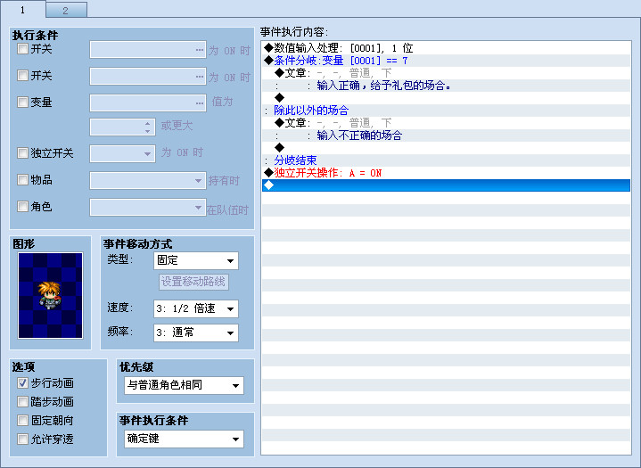Image resolution: width=641 pixels, height=468 pixels.
Task: Tick the 独立开关 condition checkbox
Action: coord(22,153)
